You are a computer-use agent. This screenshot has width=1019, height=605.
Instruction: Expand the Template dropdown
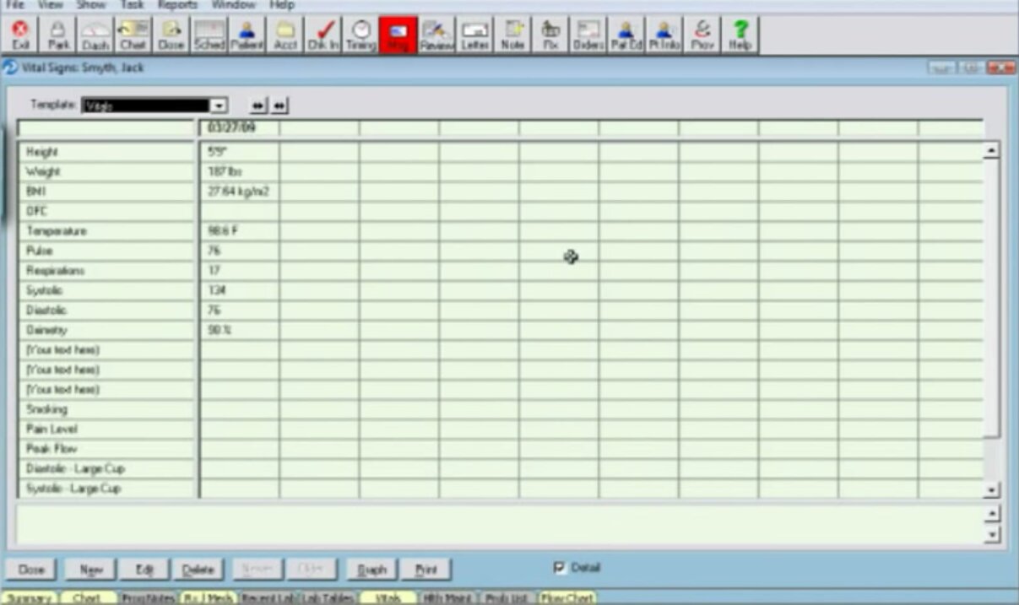pos(219,105)
